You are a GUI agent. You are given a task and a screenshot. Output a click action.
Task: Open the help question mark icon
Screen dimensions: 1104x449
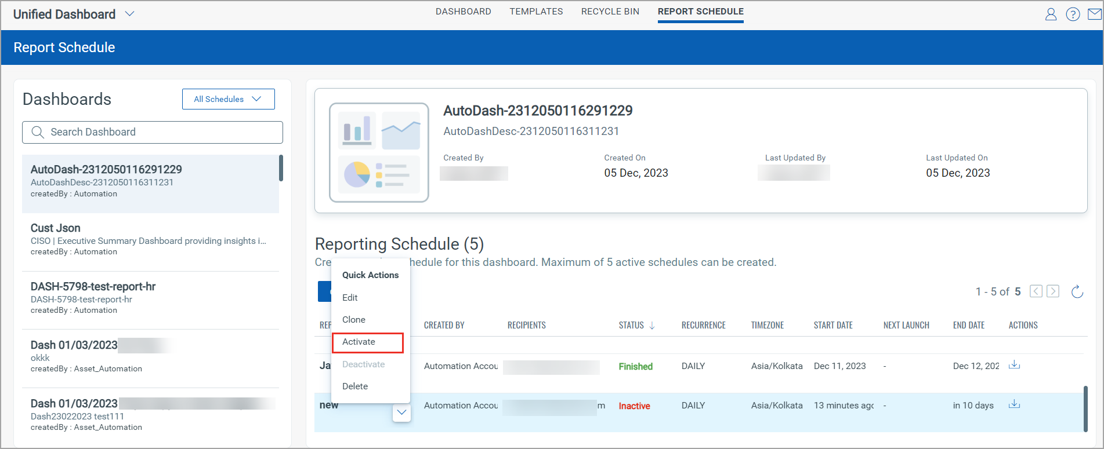(1073, 14)
